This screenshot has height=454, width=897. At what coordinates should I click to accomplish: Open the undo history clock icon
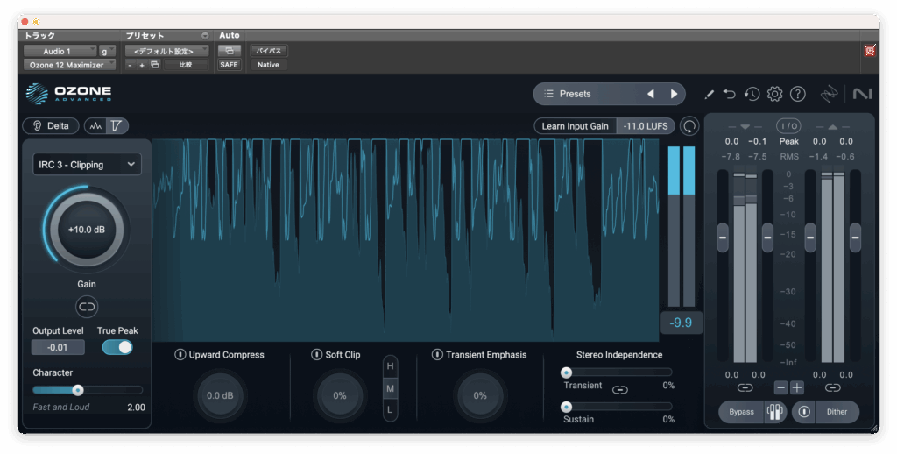[752, 94]
